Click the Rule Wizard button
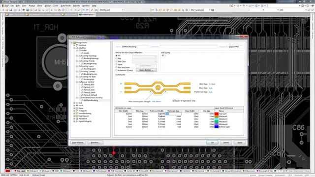This screenshot has width=315, height=177. click(x=78, y=143)
